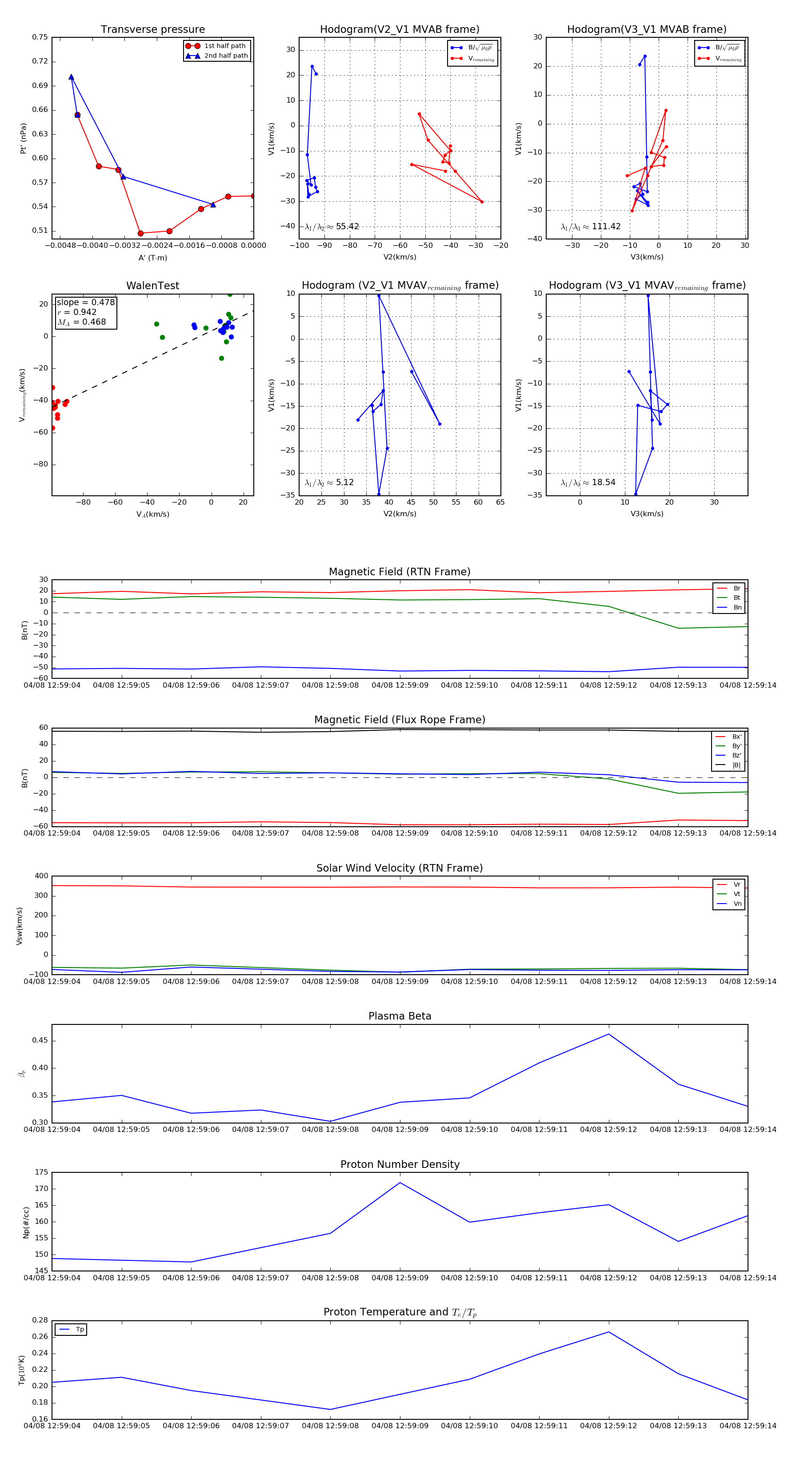Viewport: 800px width, 1466px height.
Task: Click the 'WalenTest' plot title
Action: 152,286
